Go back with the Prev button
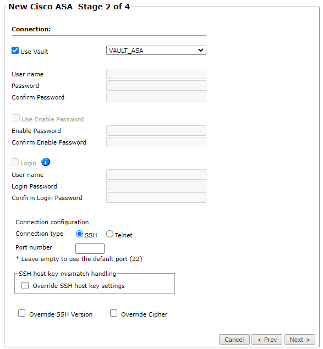The height and width of the screenshot is (349, 323). [x=267, y=340]
